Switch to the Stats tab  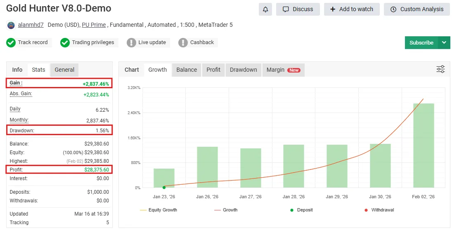tap(38, 70)
